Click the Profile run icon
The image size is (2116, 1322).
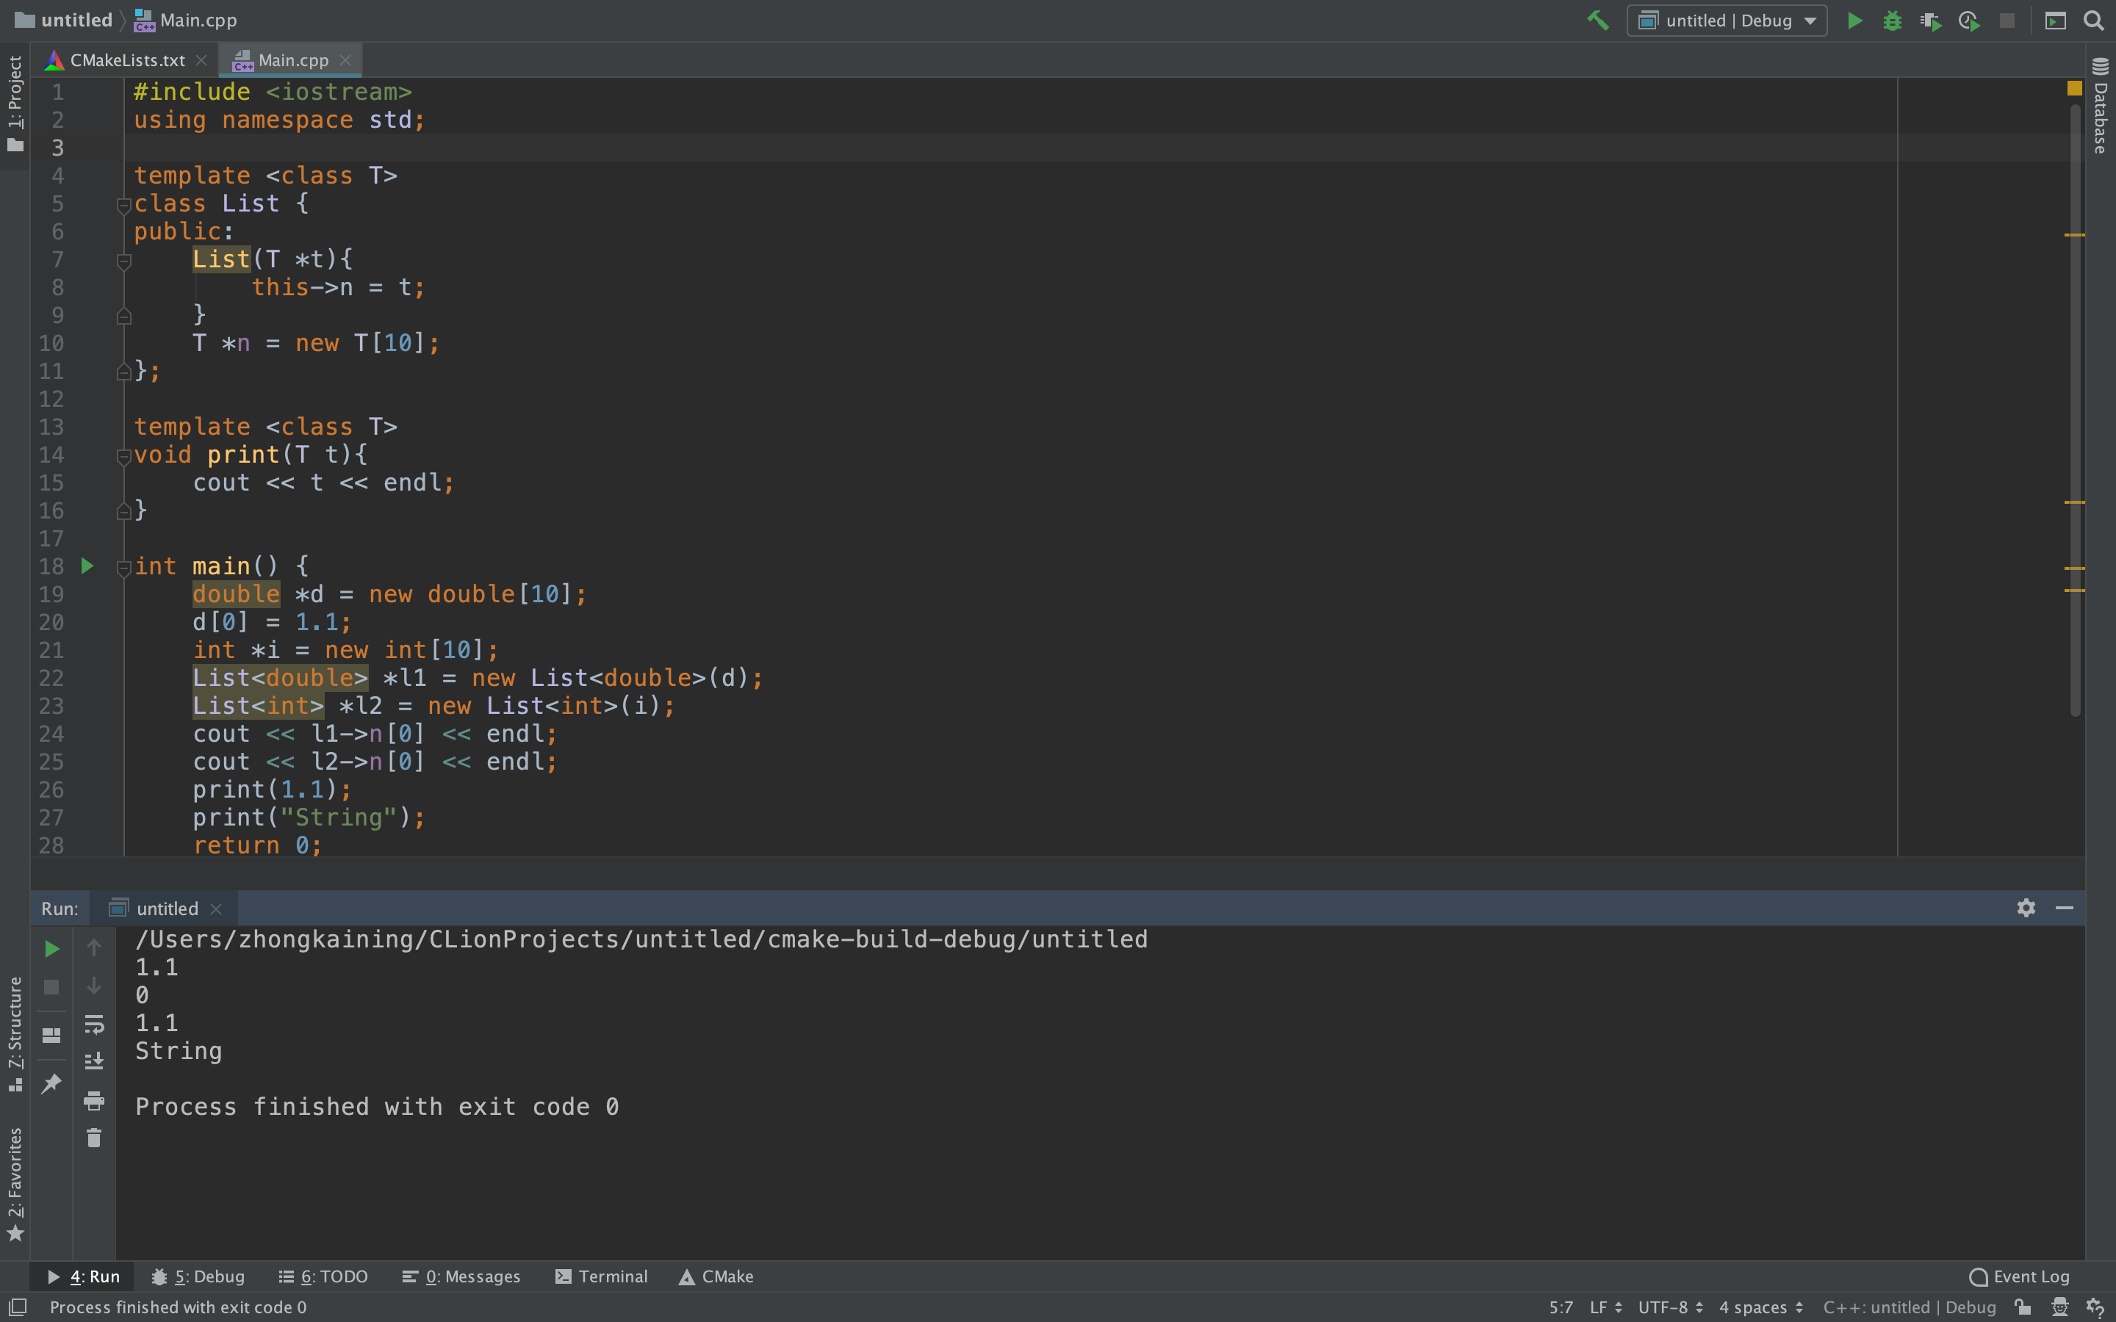point(1969,20)
